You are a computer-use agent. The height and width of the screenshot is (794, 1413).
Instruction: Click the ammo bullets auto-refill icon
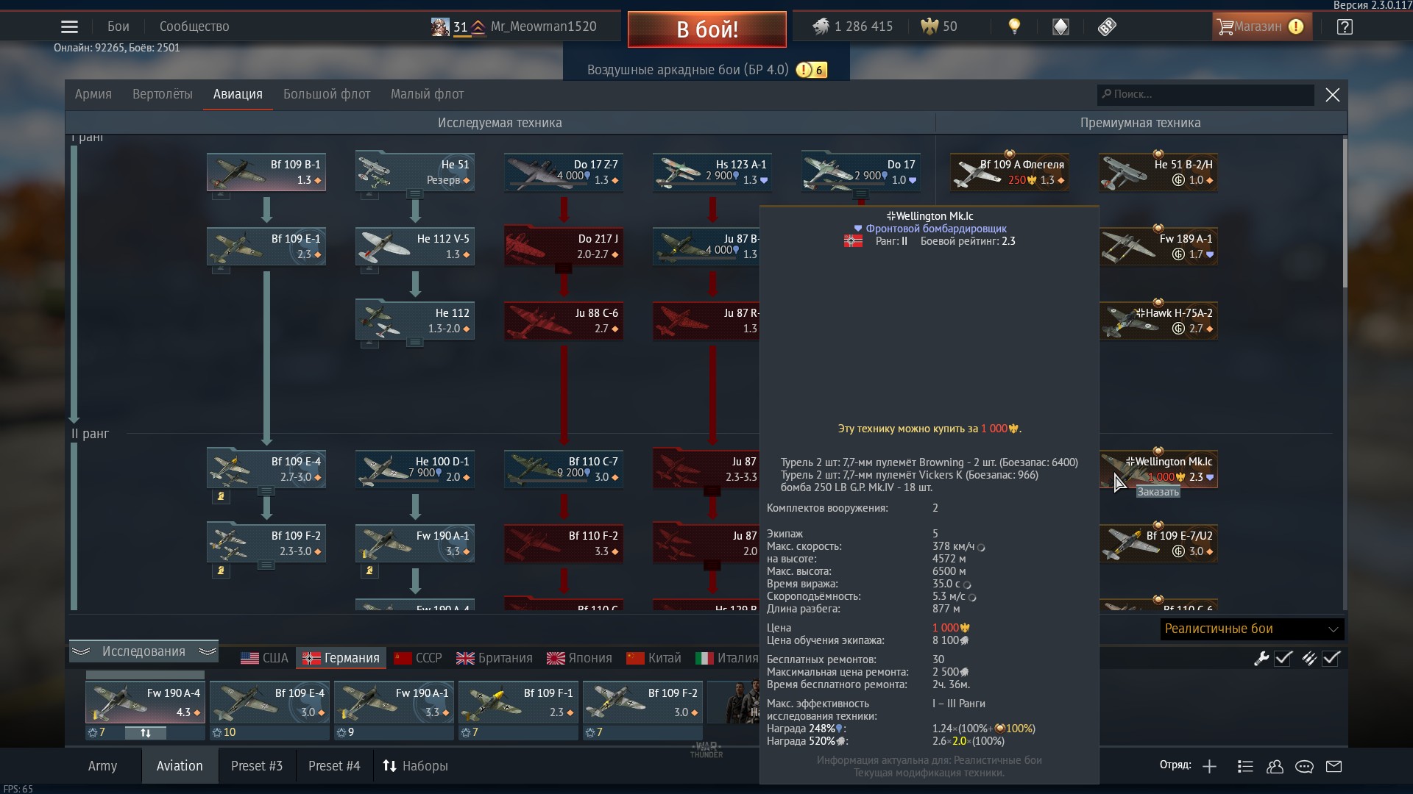pyautogui.click(x=1308, y=659)
